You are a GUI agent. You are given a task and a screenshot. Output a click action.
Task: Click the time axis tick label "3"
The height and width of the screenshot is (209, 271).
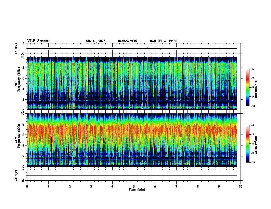(x=91, y=186)
